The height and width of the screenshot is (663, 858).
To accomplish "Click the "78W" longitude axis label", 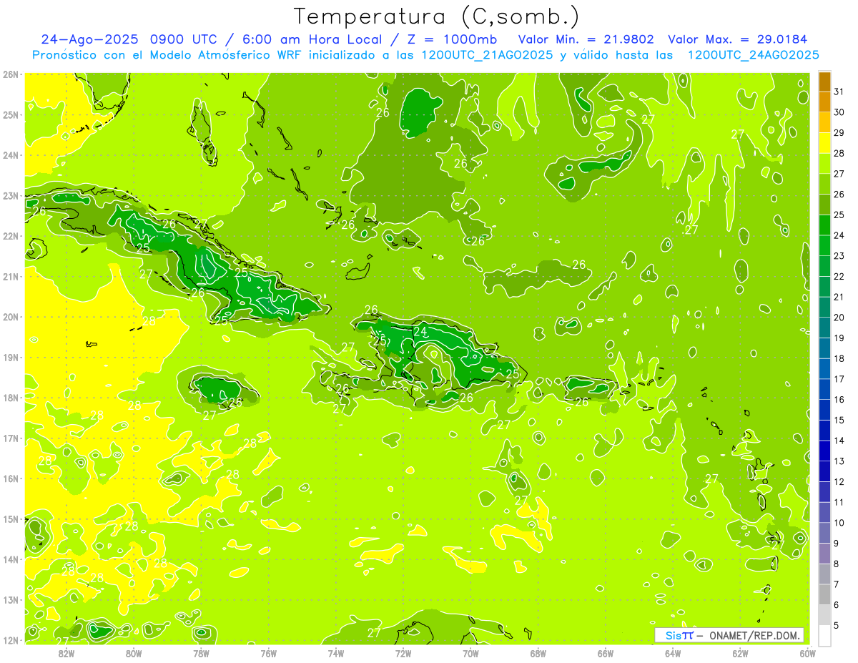I will pos(201,653).
